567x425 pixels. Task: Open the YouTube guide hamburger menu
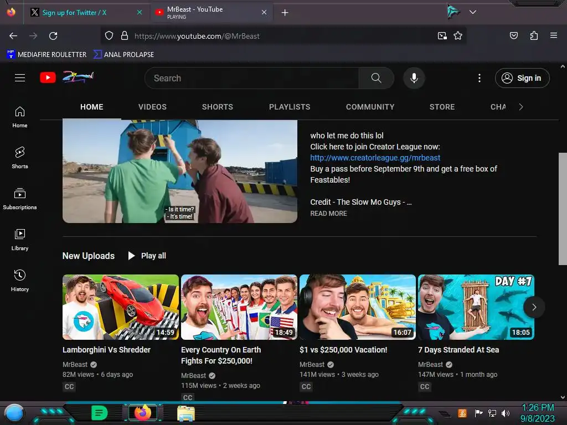(x=20, y=77)
